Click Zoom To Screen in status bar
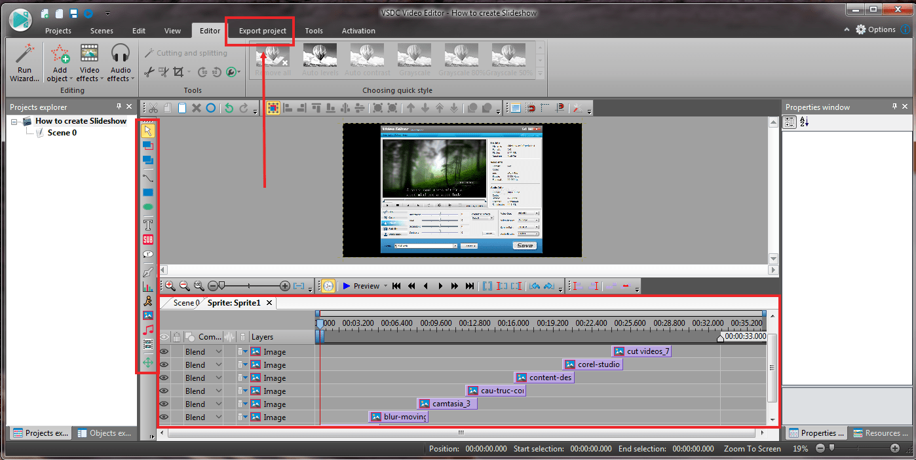The height and width of the screenshot is (460, 916). [752, 449]
